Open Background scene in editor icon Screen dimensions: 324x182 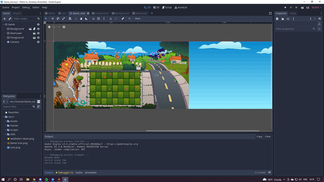click(30, 29)
